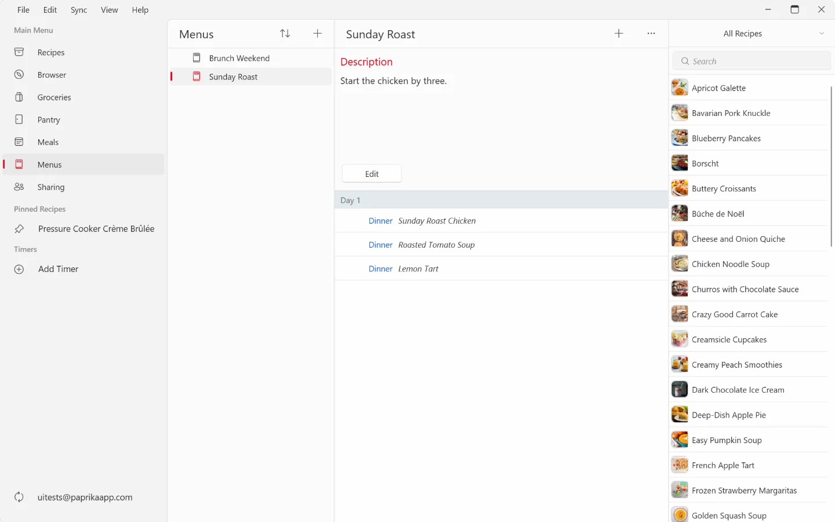Select the Blueberry Pancakes recipe
Viewport: 835px width, 522px height.
pos(749,138)
